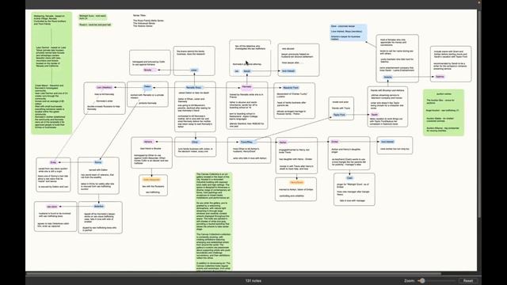
Task: Select the orange 'Collin Alexander' note label
Action: coord(151,180)
